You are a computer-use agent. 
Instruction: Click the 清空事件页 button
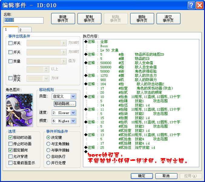[x=168, y=18]
